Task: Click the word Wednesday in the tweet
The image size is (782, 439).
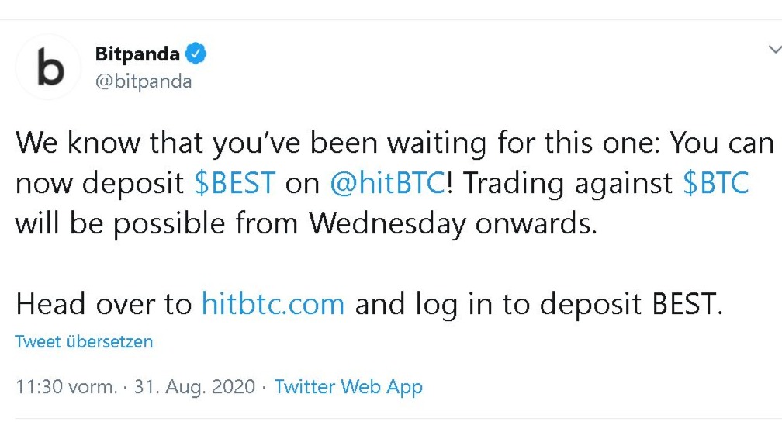Action: [386, 223]
